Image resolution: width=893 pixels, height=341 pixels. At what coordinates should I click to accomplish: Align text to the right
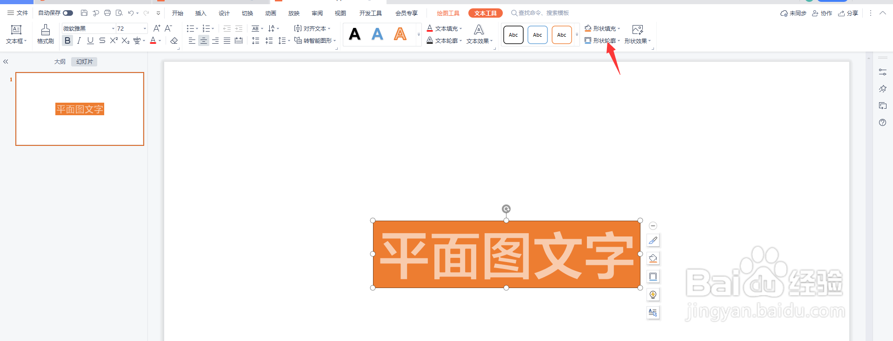(215, 41)
